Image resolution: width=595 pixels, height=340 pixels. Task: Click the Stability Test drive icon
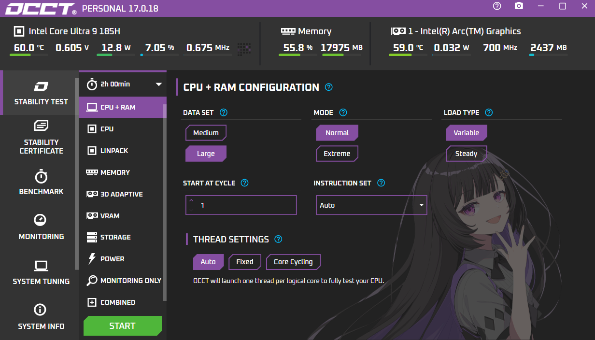41,86
